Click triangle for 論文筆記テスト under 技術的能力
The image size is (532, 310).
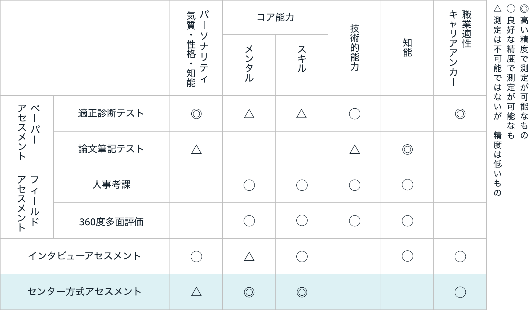point(355,149)
